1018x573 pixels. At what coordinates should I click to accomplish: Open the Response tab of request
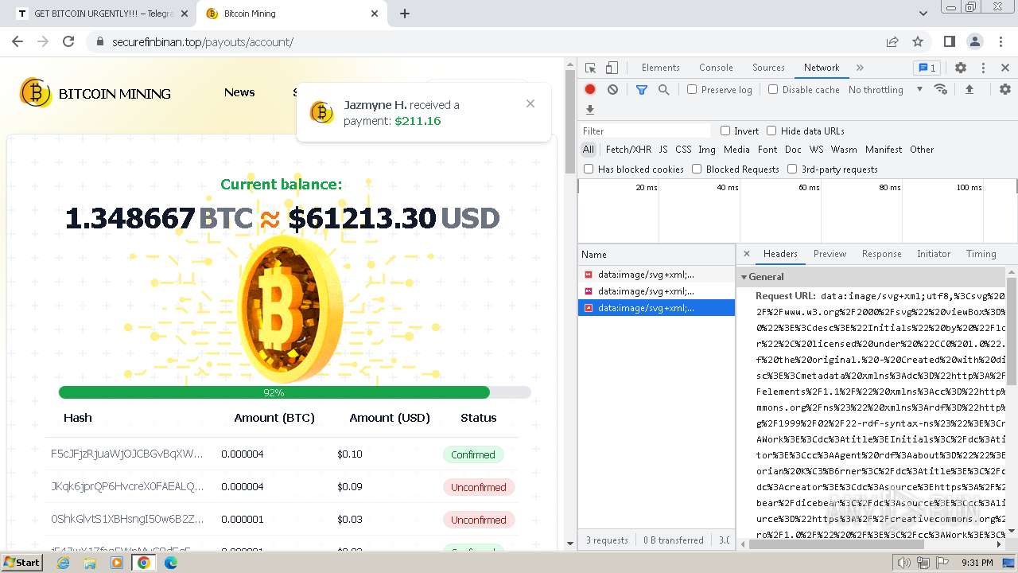coord(881,254)
